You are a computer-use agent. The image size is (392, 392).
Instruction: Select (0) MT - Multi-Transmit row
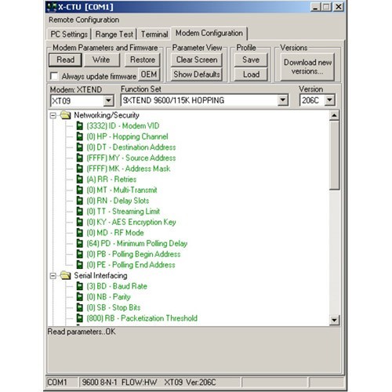point(122,190)
